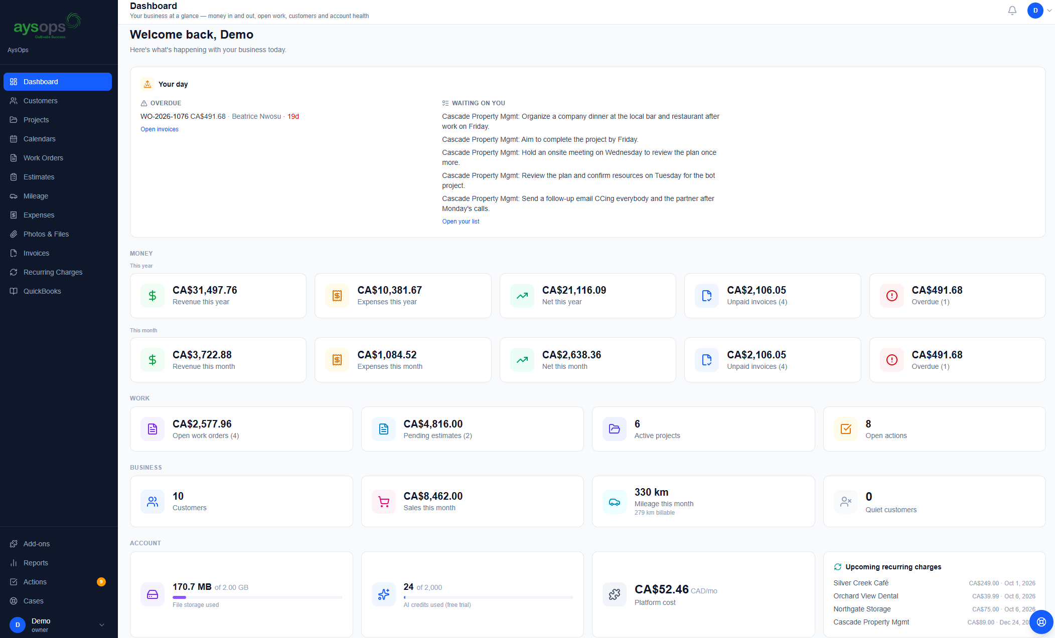The height and width of the screenshot is (638, 1055).
Task: Click the Mileage car icon in sidebar
Action: (14, 196)
